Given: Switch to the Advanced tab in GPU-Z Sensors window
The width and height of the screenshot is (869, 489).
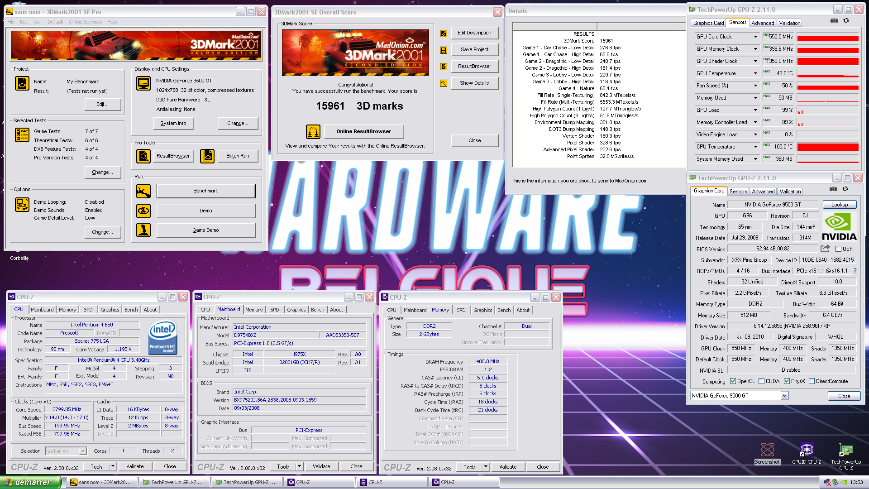Looking at the screenshot, I should pyautogui.click(x=763, y=23).
